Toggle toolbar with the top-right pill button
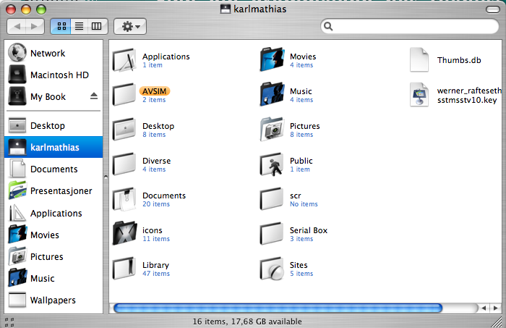 click(493, 9)
